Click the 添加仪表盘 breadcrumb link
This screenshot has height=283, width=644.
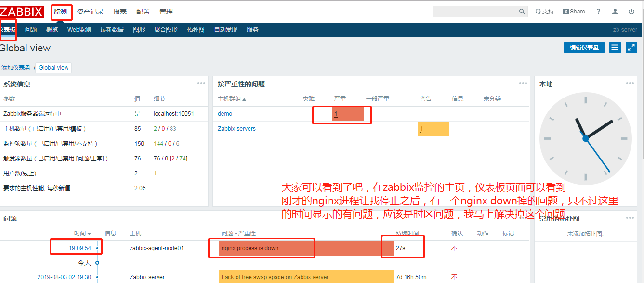coord(15,68)
